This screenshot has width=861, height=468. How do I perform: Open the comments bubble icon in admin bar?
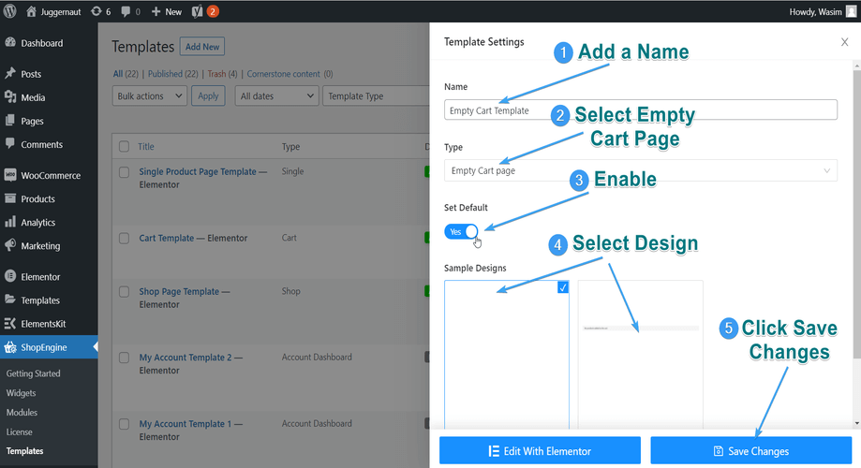126,11
